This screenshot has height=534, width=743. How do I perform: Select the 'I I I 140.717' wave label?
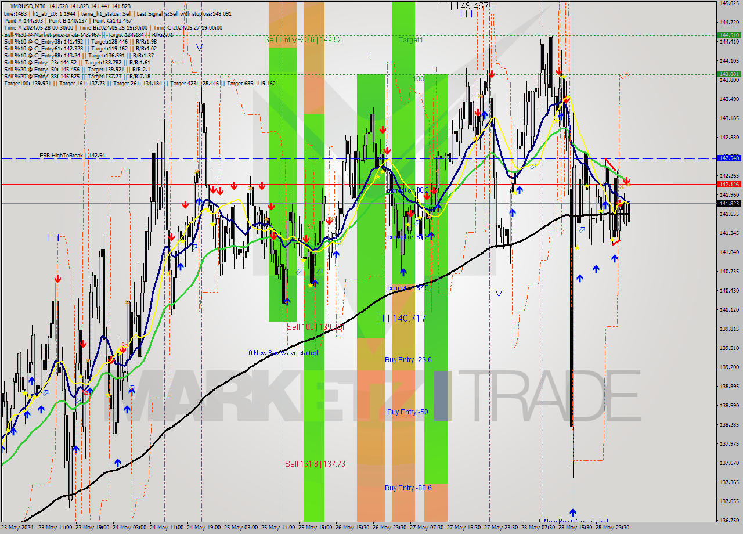tap(401, 318)
